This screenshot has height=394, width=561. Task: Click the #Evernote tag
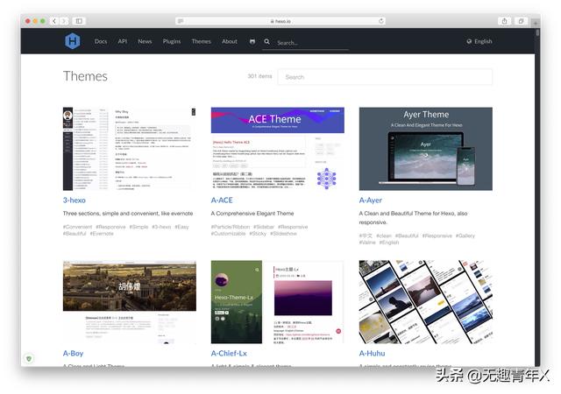pyautogui.click(x=102, y=234)
